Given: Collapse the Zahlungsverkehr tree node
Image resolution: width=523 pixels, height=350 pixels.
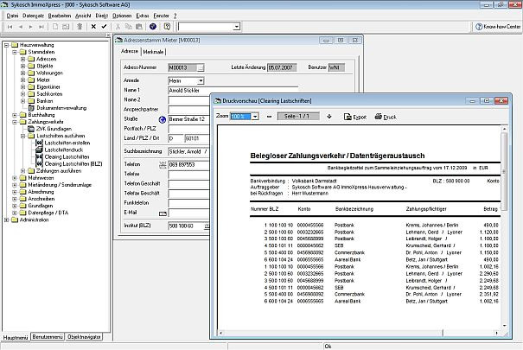Looking at the screenshot, I should tap(15, 122).
